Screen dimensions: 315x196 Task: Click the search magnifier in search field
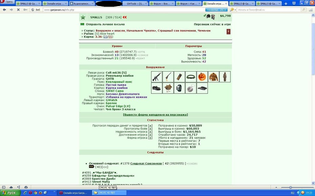click(303, 9)
